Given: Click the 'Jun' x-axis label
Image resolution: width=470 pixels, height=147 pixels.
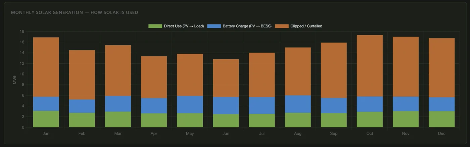Looking at the screenshot, I should [226, 134].
